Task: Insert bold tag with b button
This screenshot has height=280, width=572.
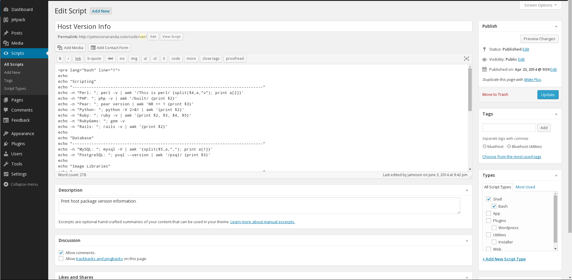Action: click(60, 59)
